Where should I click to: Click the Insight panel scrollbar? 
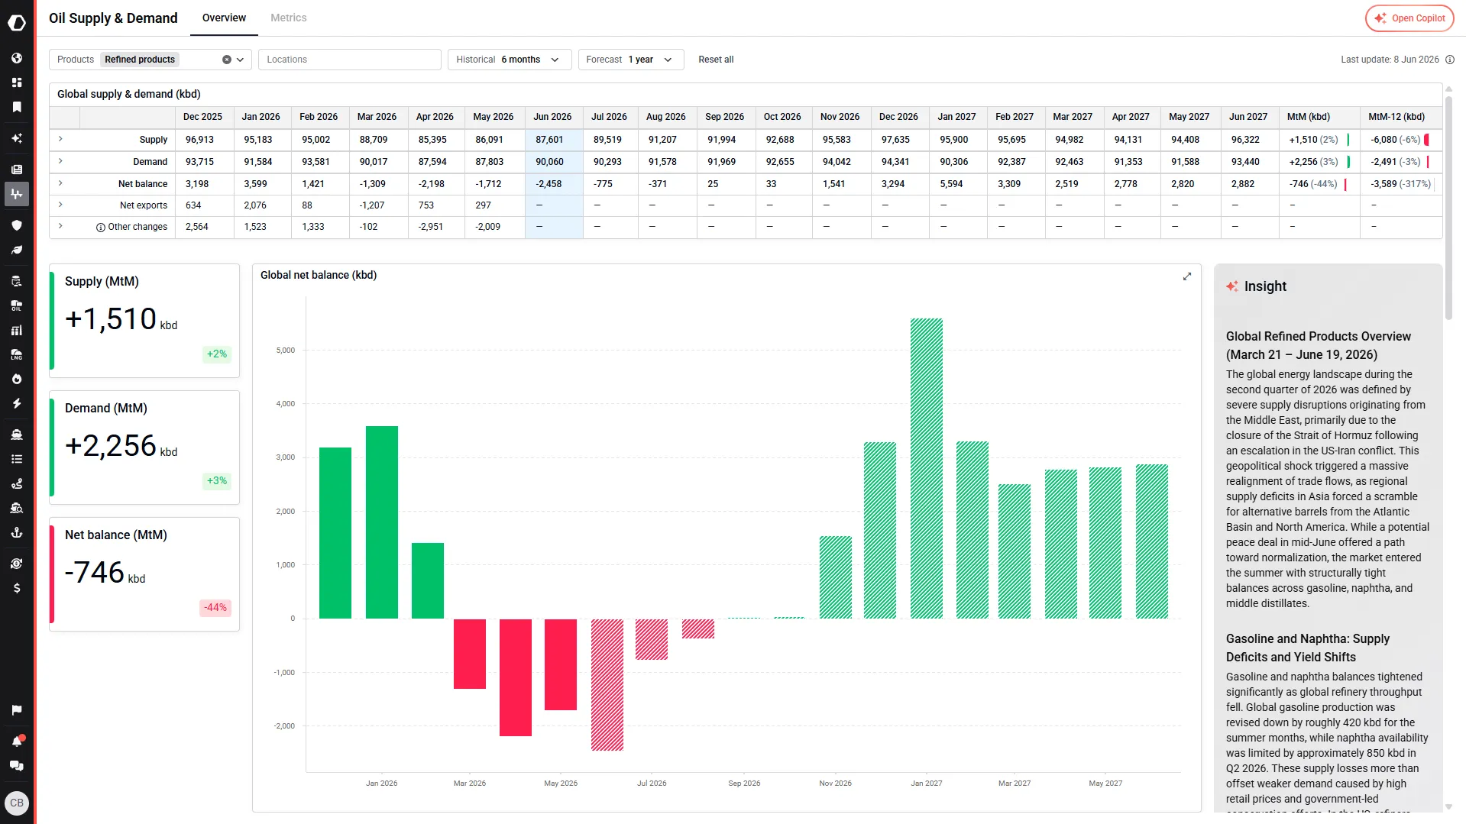[x=1448, y=206]
